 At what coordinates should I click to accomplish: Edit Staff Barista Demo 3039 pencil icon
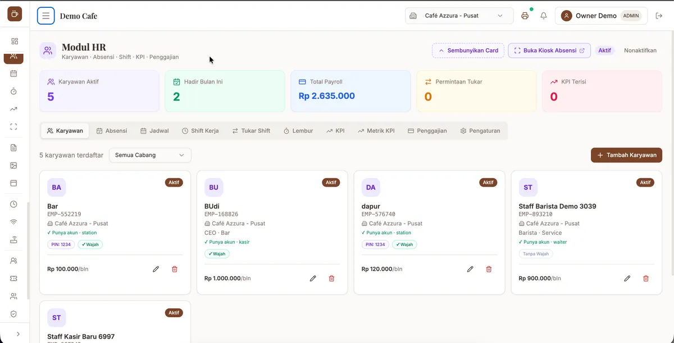(x=627, y=279)
